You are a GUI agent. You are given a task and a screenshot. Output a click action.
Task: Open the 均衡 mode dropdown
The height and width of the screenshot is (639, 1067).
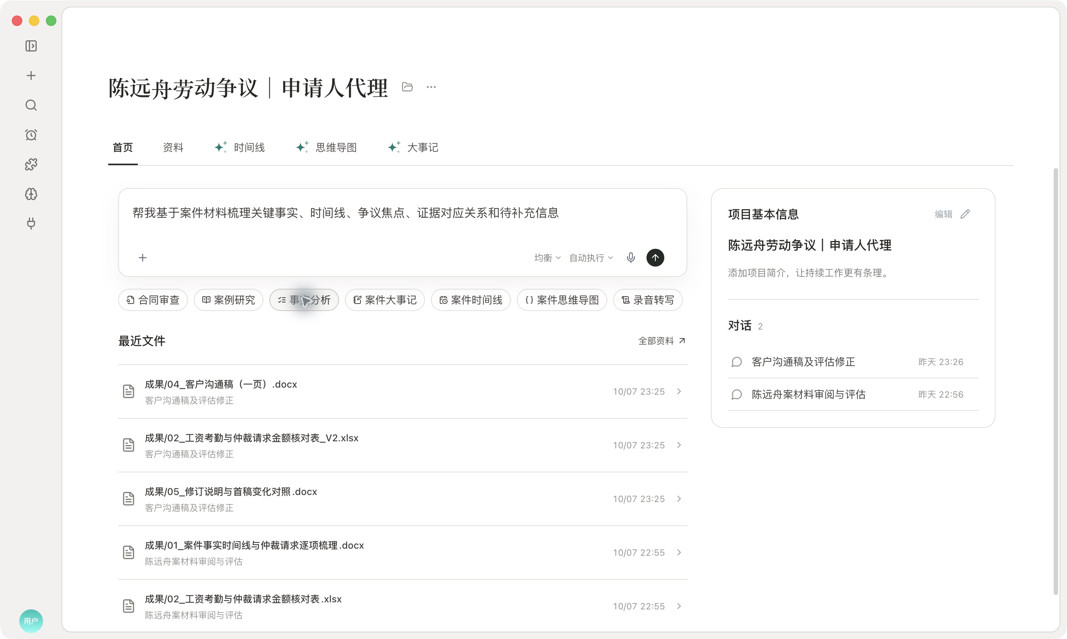point(548,258)
